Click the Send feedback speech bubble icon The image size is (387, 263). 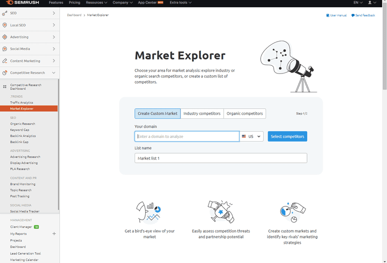353,15
